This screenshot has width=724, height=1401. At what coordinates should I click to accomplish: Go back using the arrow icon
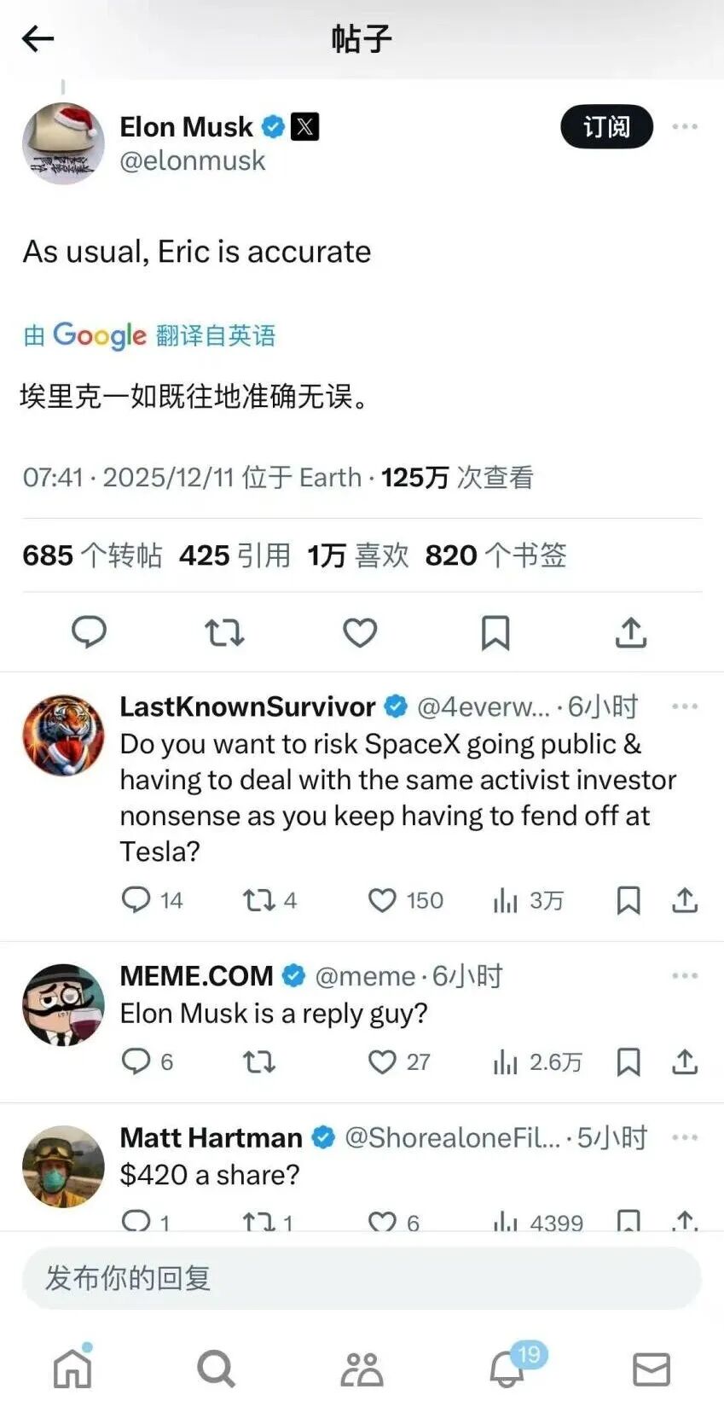click(38, 38)
